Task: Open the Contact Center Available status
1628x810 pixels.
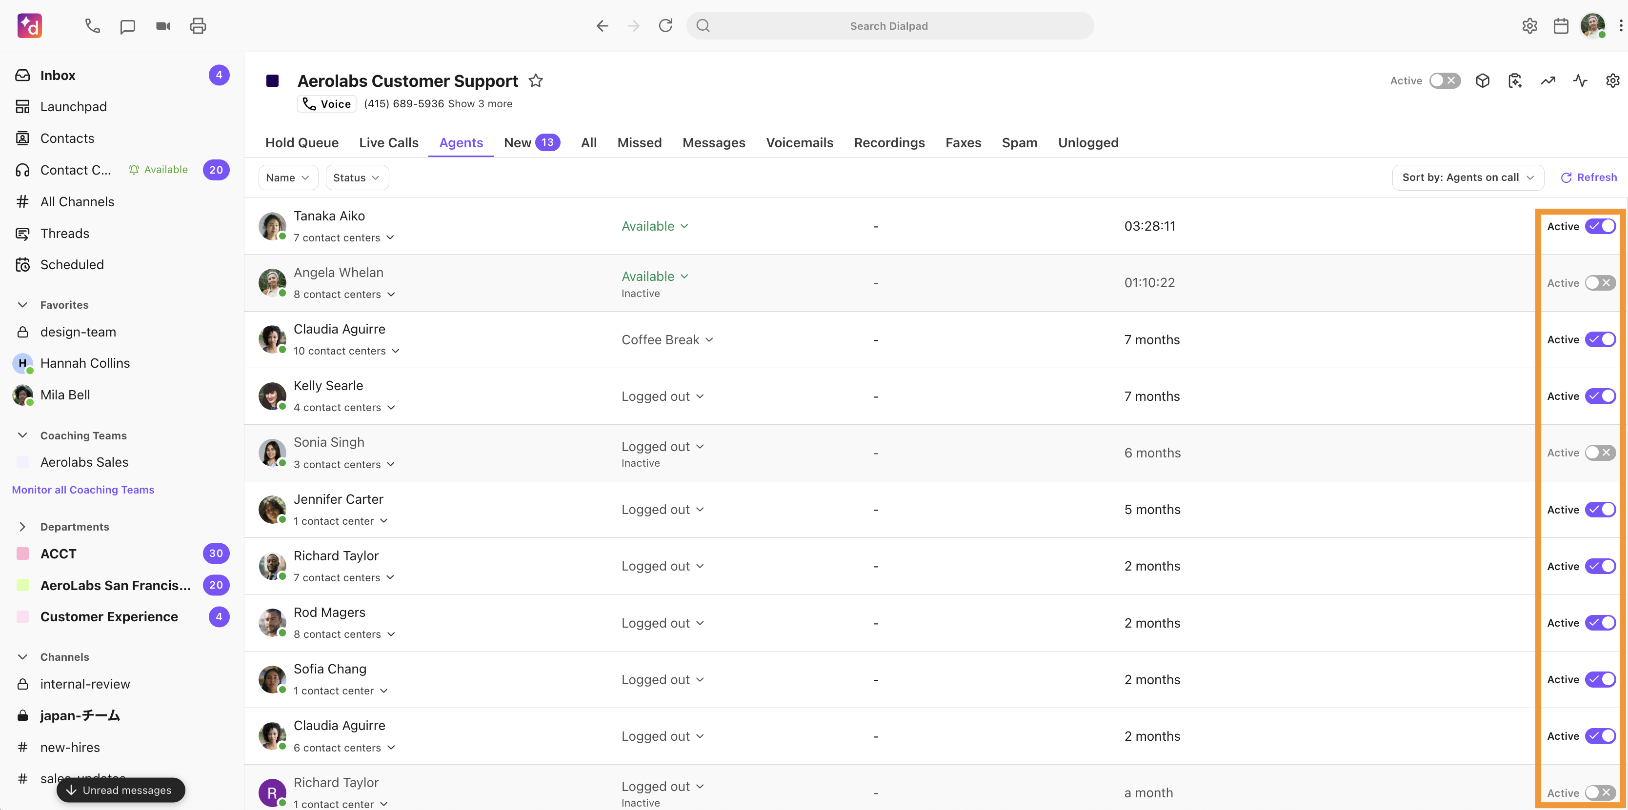Action: pos(159,169)
